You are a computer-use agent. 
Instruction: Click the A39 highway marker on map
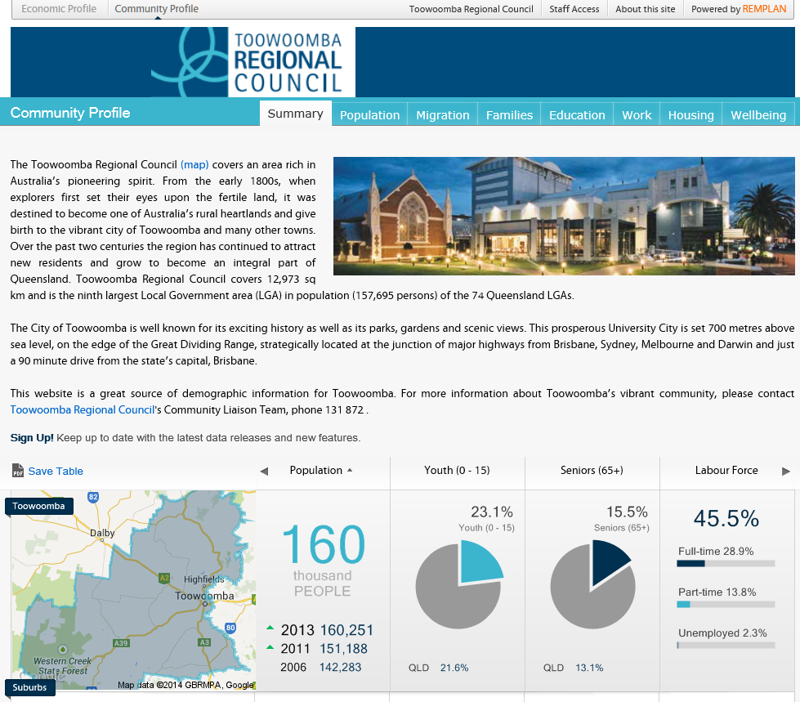pos(121,643)
